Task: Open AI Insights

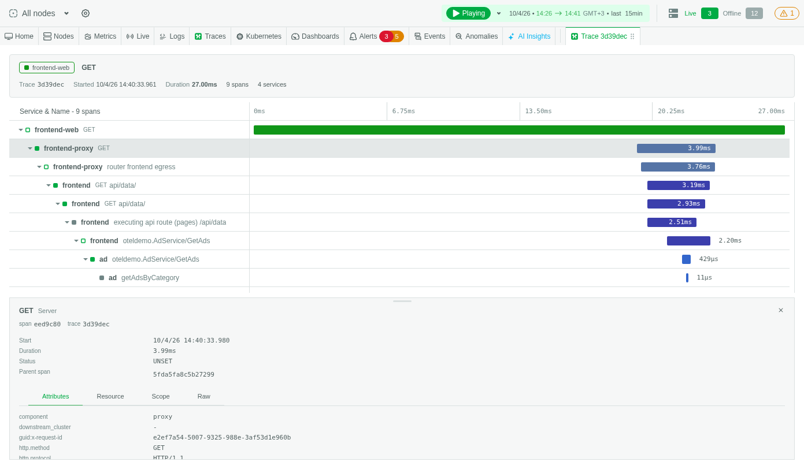Action: click(529, 36)
